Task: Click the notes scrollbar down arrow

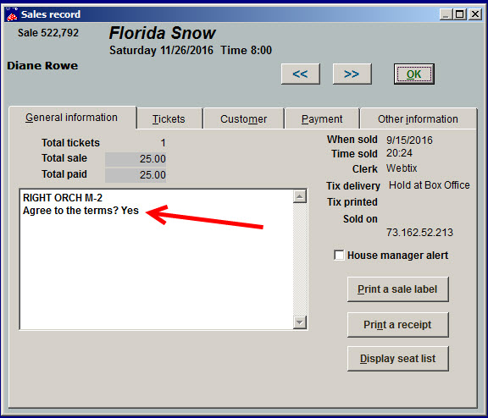Action: click(x=300, y=322)
